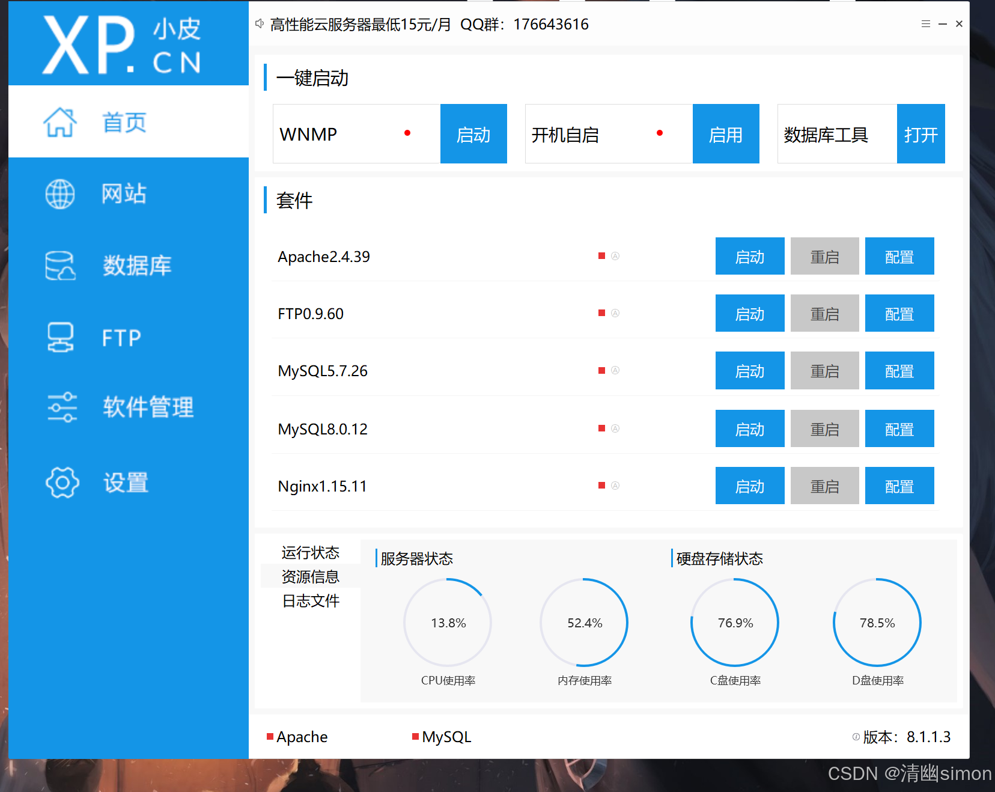Start Nginx1.15.11 with 启动

tap(750, 486)
